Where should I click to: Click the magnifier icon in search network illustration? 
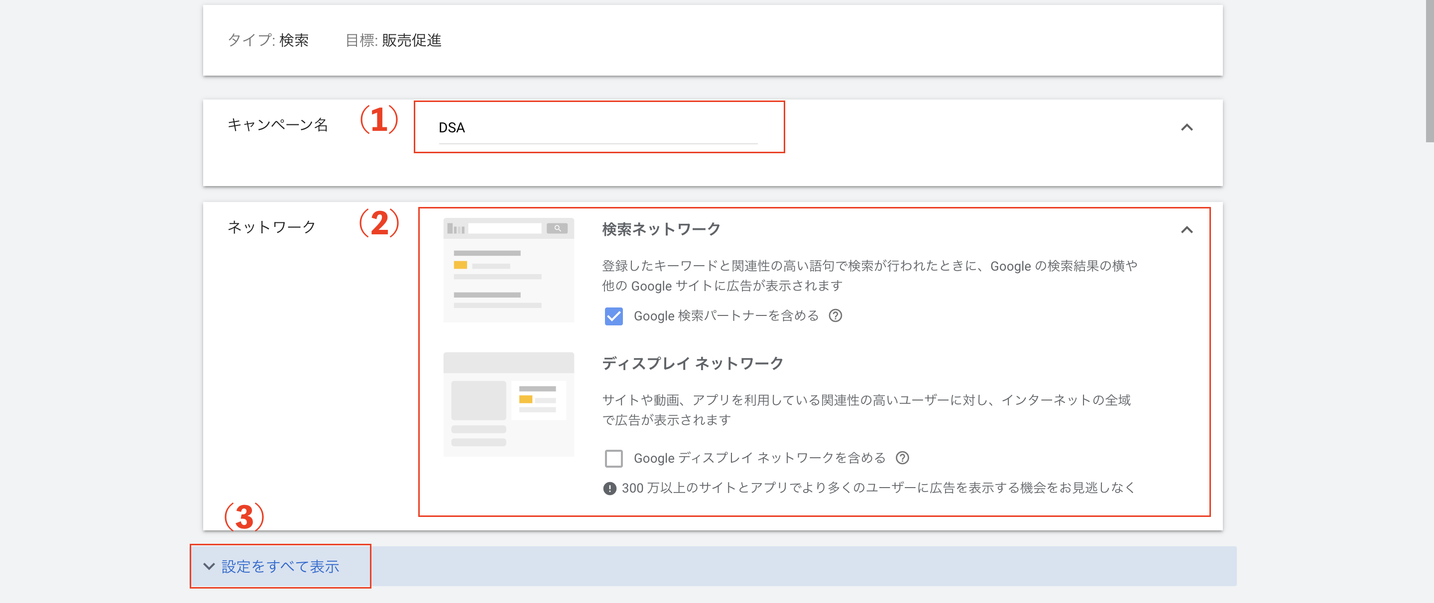pos(557,228)
